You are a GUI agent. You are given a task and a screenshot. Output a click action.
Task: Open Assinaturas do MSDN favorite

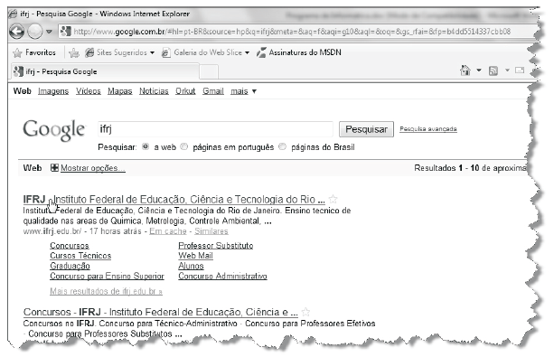[299, 52]
